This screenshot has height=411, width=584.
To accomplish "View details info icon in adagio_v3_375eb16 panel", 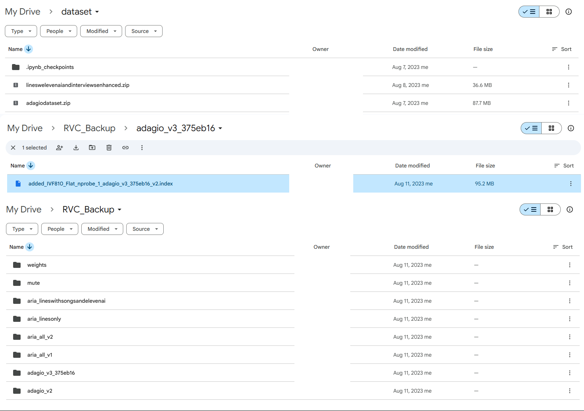I will click(571, 128).
